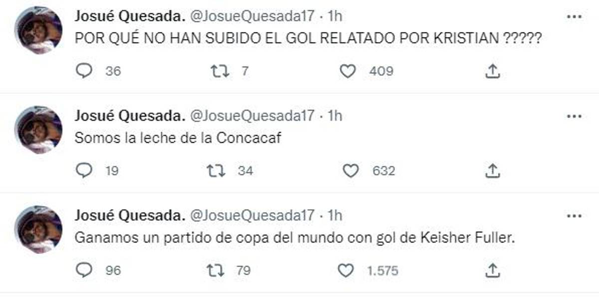
Task: Share the KRISTIAN goal tweet
Action: point(493,71)
